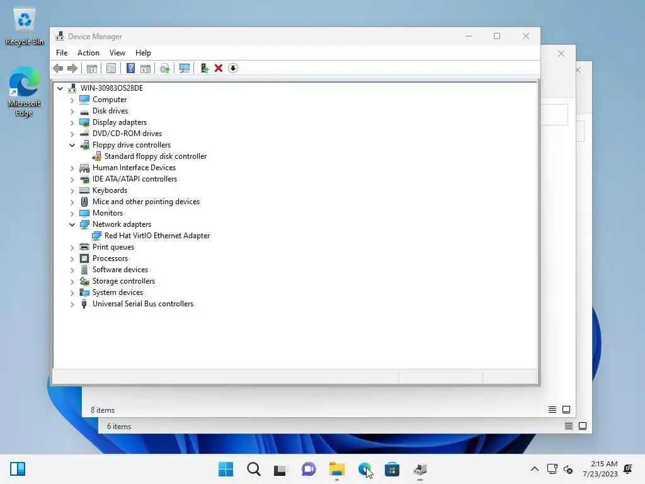Open taskbar Search
This screenshot has height=484, width=645.
point(253,469)
